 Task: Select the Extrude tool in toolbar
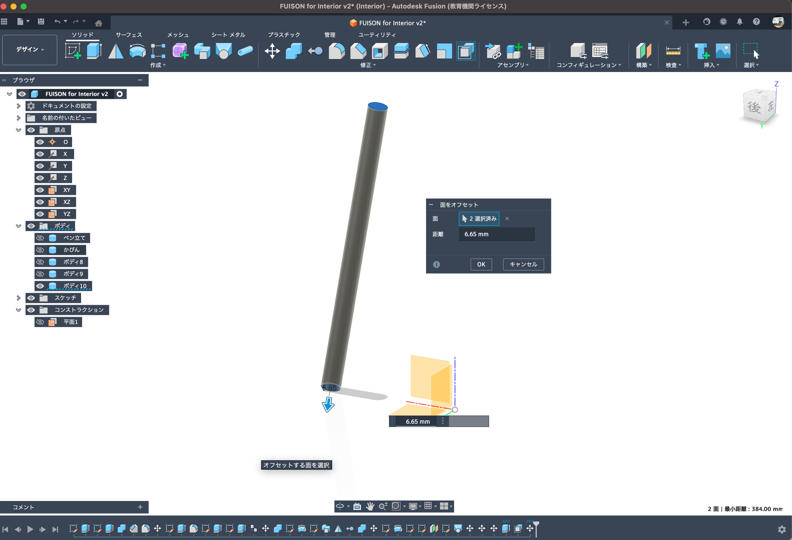(94, 51)
